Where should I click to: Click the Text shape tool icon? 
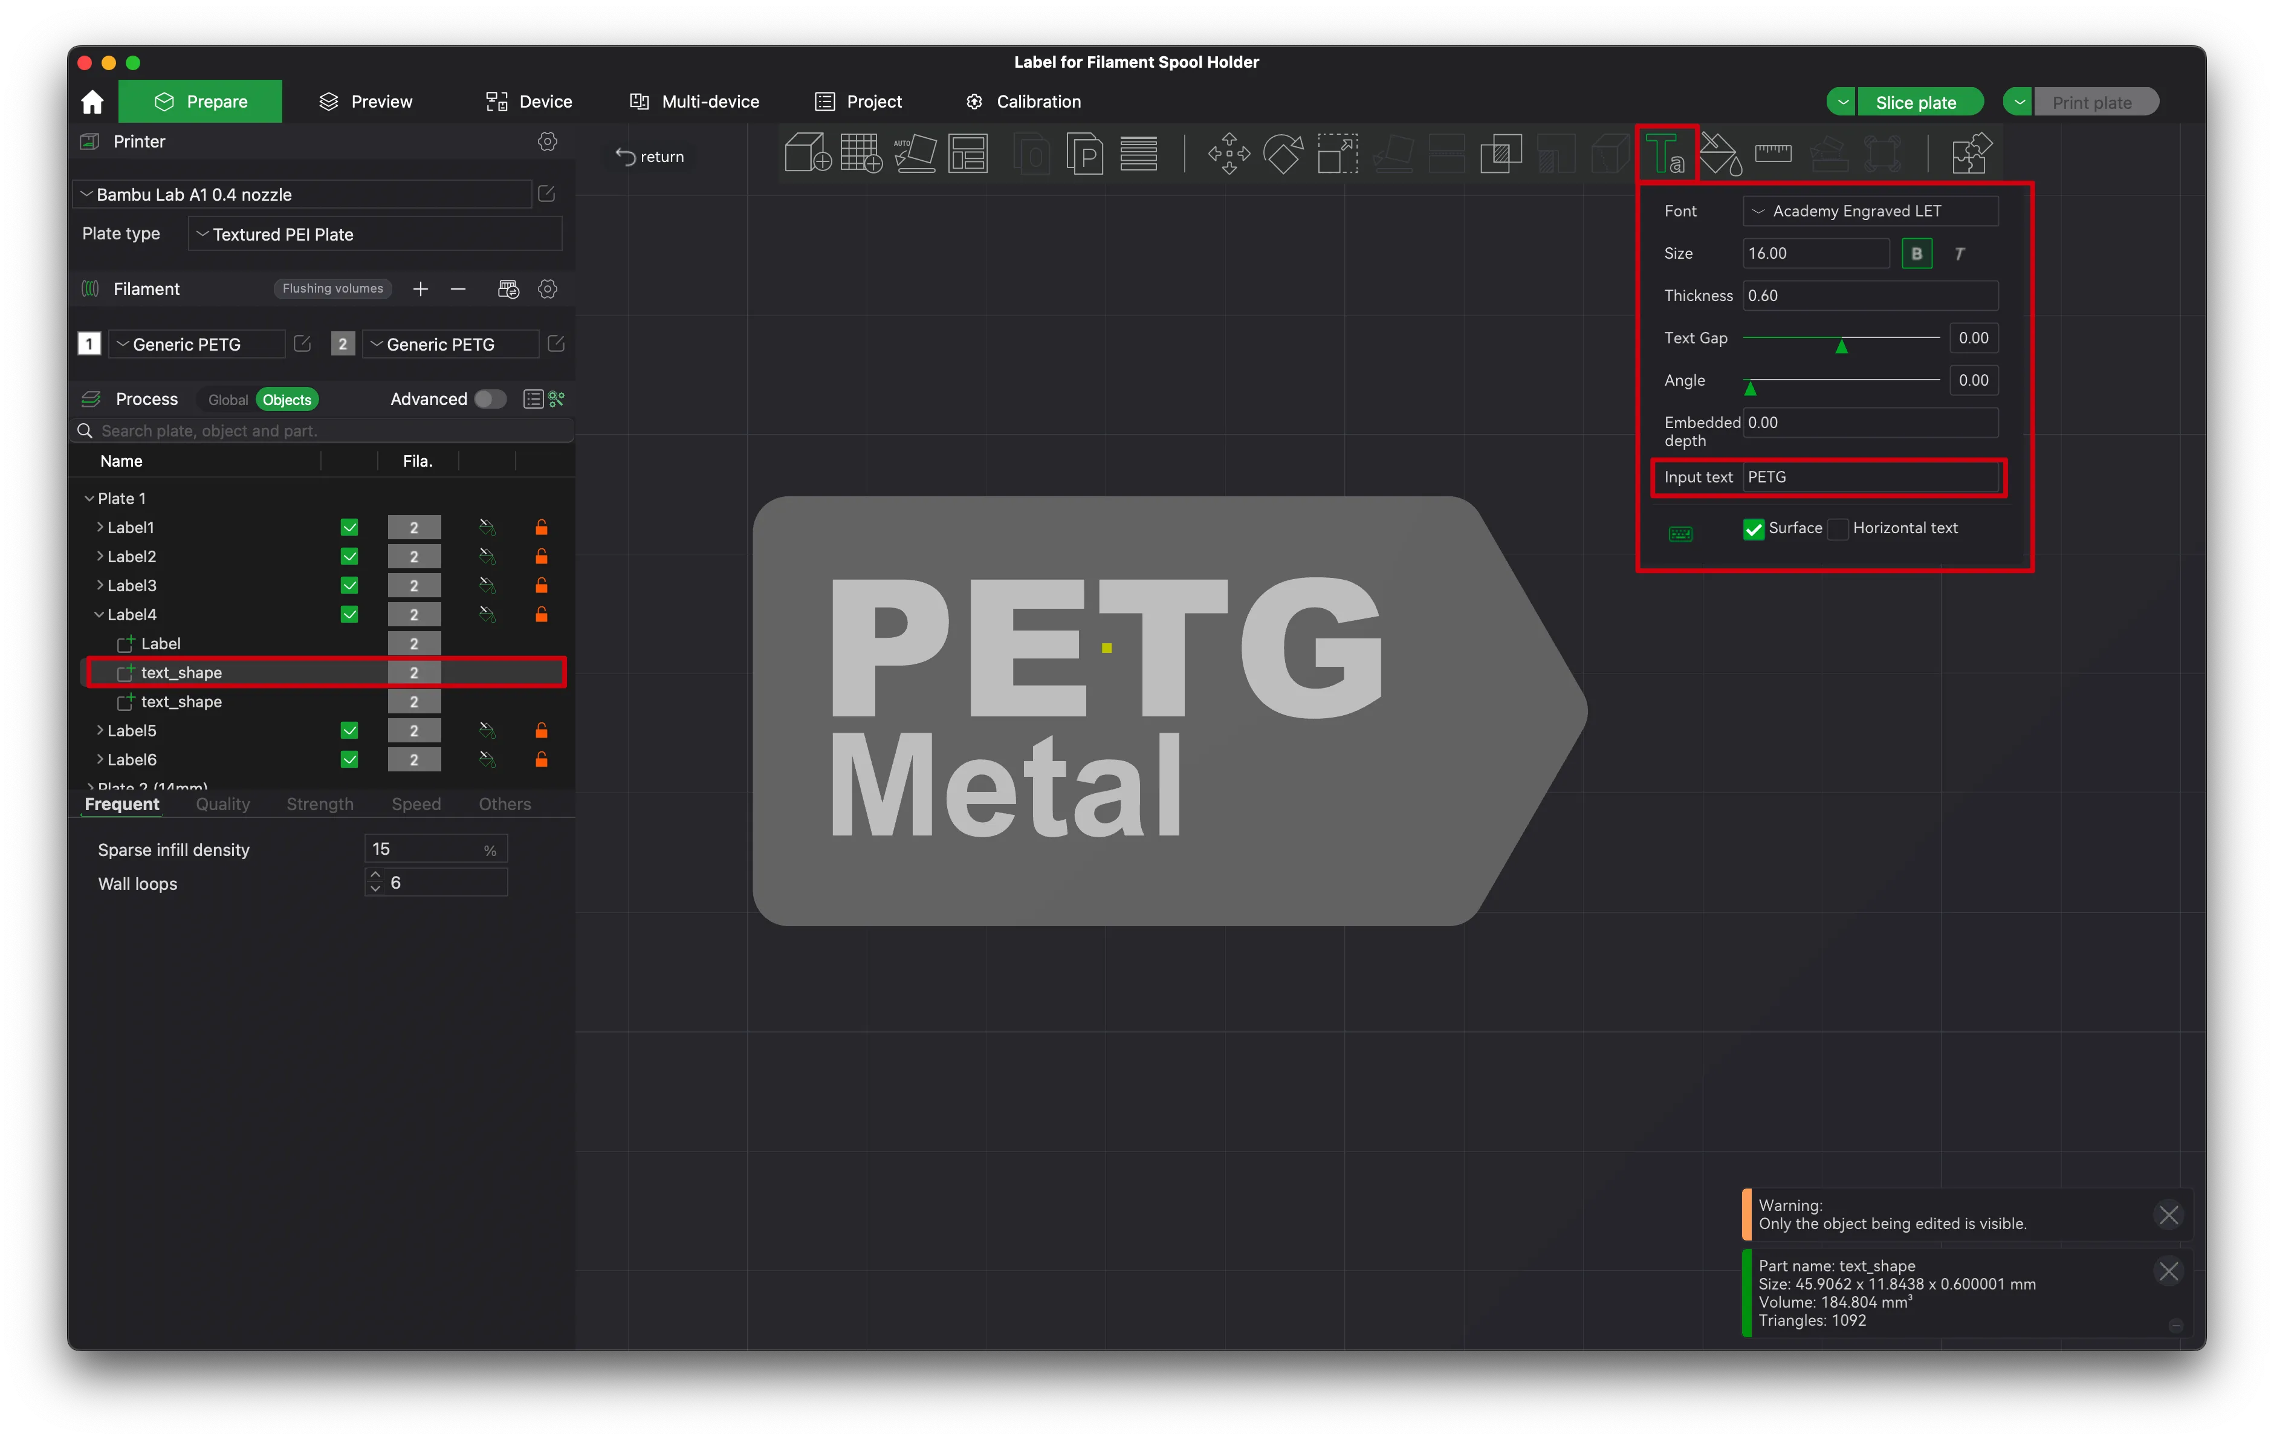click(x=1665, y=153)
